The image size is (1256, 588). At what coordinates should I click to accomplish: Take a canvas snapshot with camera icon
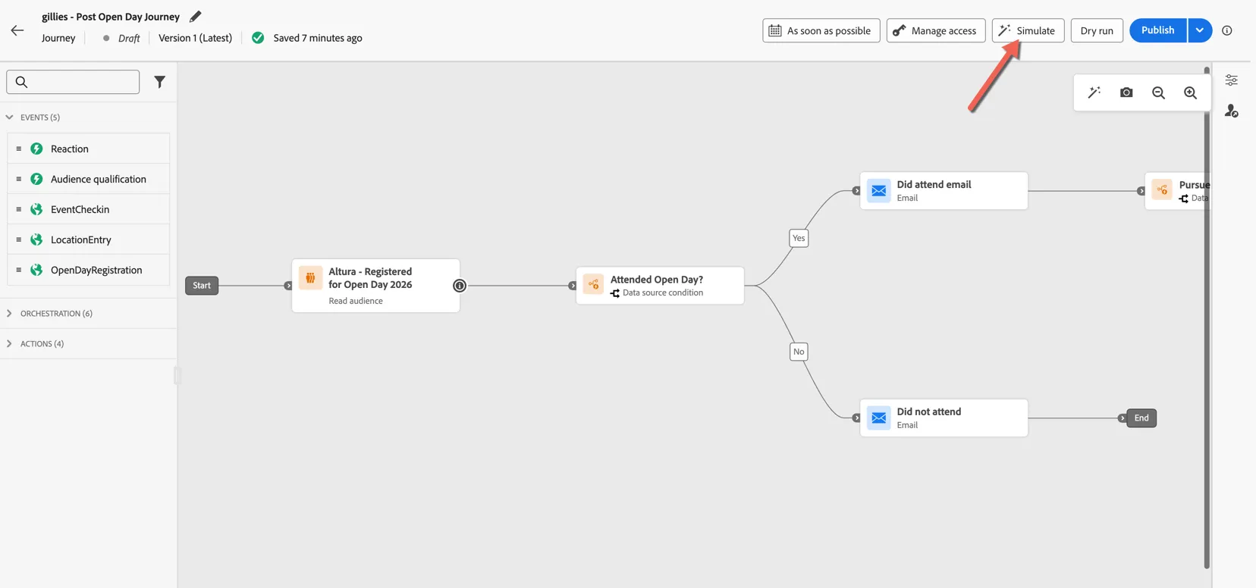click(1126, 92)
